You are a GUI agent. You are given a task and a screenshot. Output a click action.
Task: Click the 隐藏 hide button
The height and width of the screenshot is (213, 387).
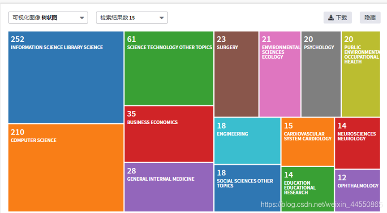pos(370,17)
